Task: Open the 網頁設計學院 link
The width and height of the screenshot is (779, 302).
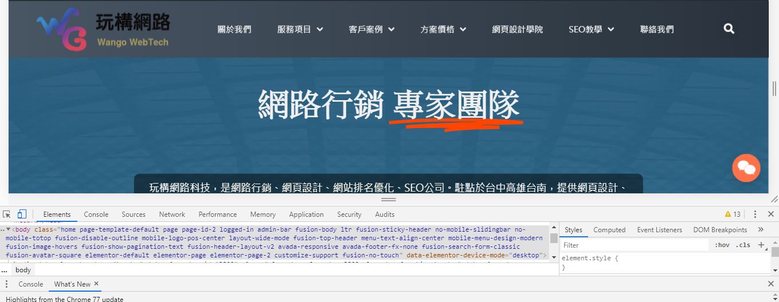Action: point(518,29)
